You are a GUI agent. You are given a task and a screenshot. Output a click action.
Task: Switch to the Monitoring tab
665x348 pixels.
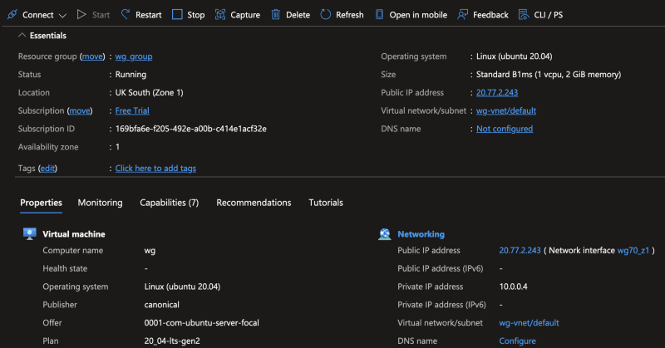coord(100,203)
